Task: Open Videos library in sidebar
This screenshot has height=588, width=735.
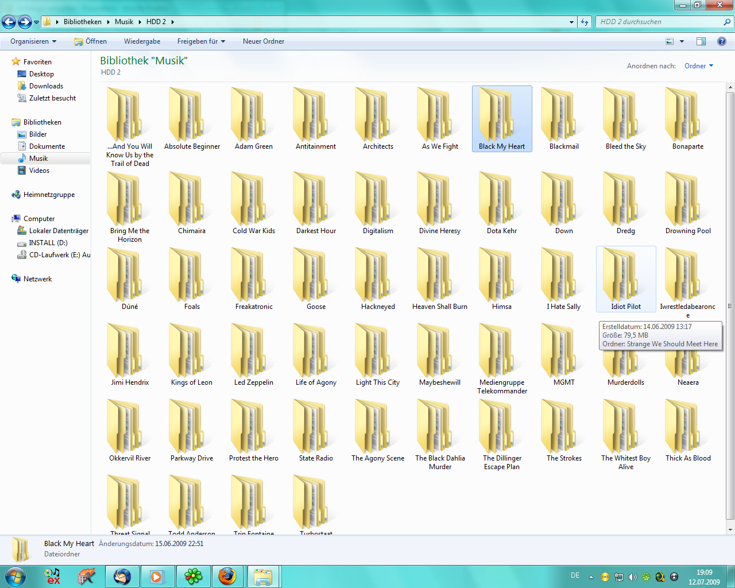Action: [x=39, y=171]
